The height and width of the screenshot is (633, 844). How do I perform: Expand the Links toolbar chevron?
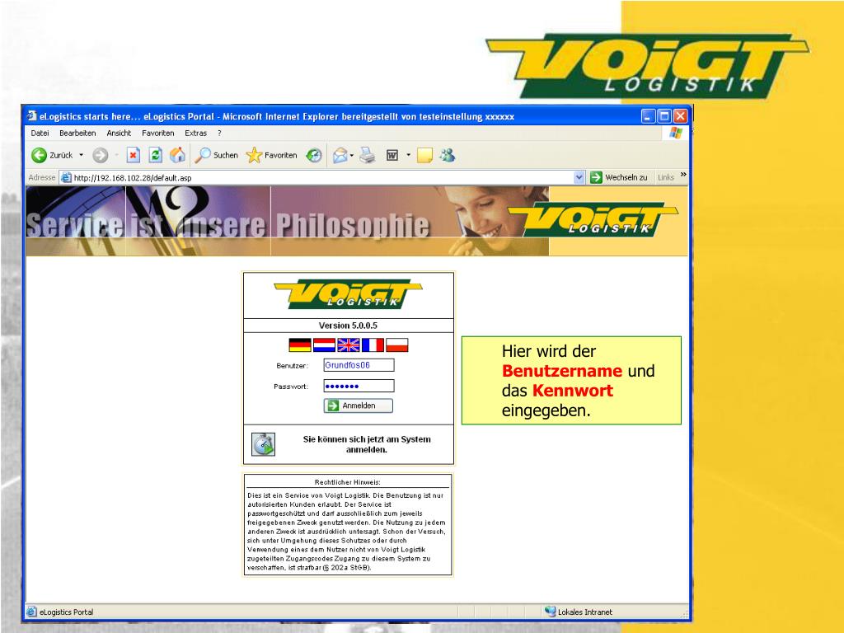[x=683, y=175]
